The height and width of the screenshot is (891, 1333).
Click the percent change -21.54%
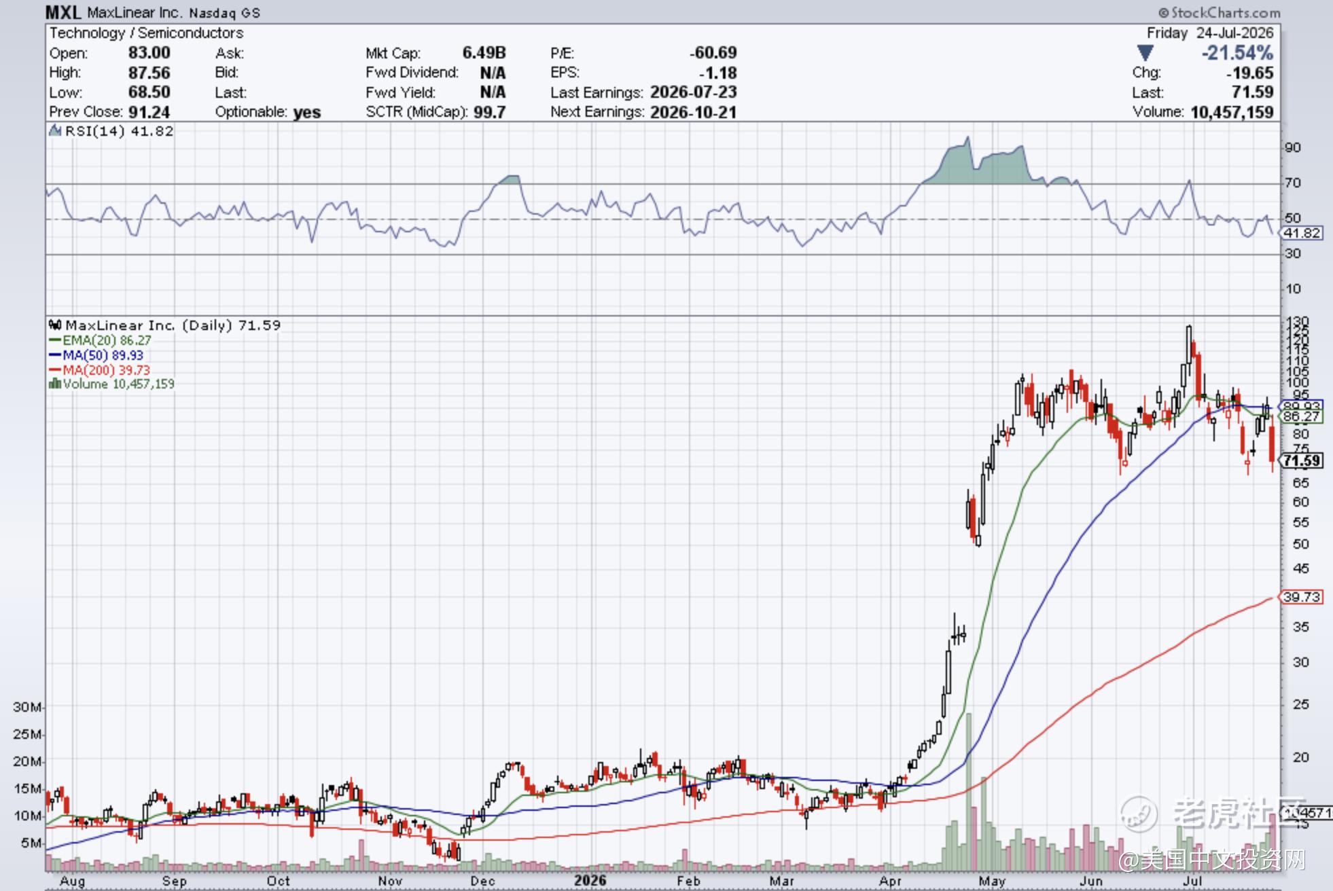pos(1237,53)
